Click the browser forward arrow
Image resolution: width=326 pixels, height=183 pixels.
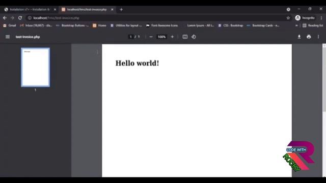12,18
